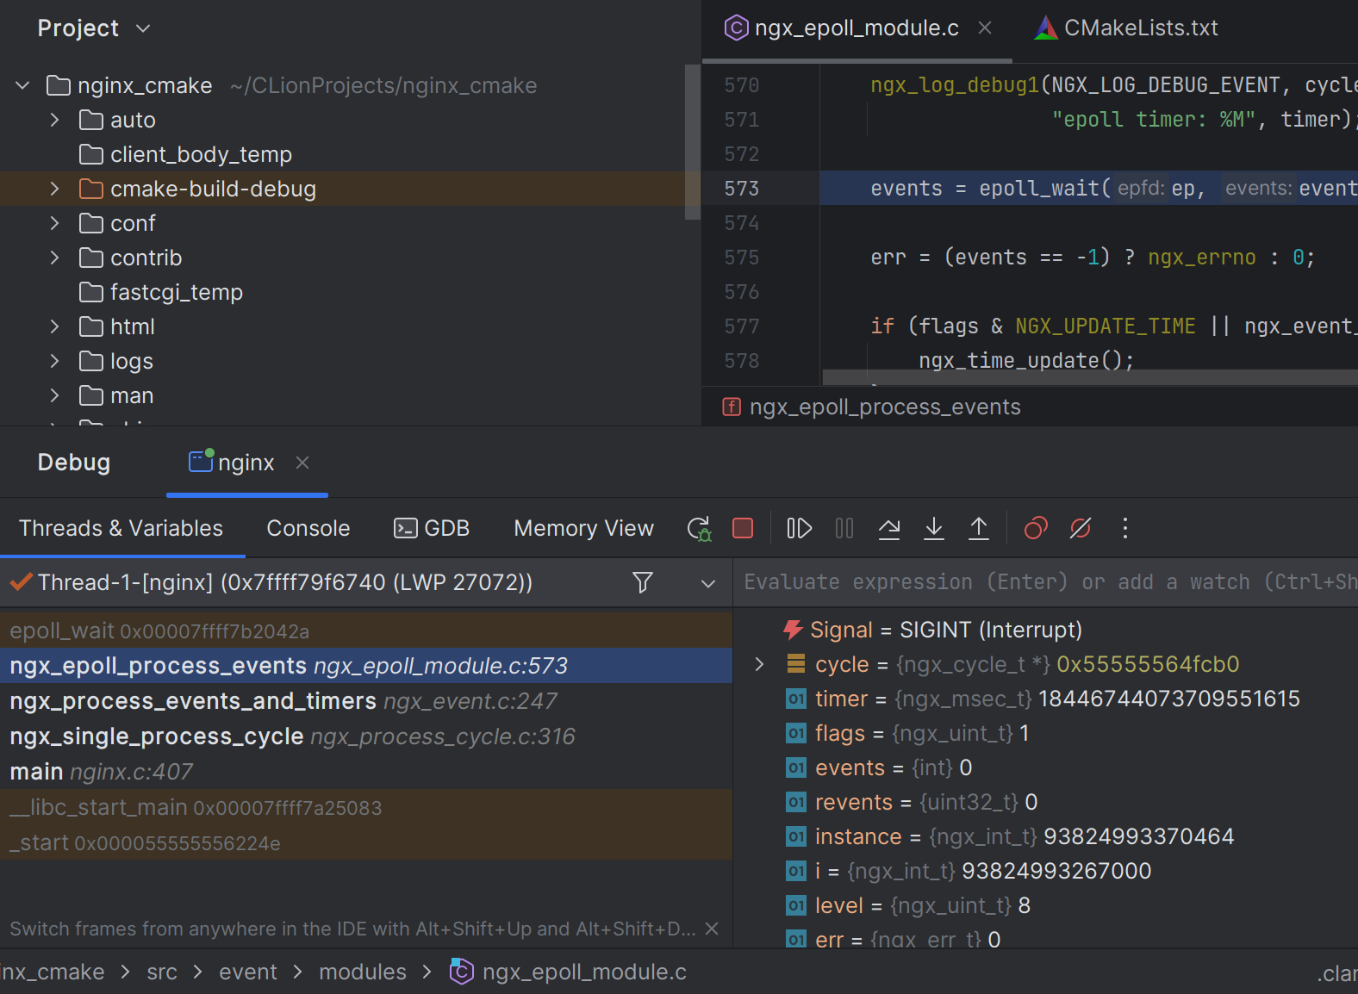Select the level variable row
This screenshot has height=994, width=1358.
[1046, 905]
